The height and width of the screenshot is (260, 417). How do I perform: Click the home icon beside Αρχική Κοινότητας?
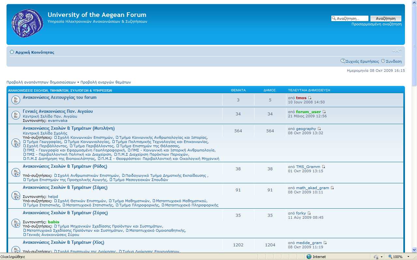coord(12,52)
